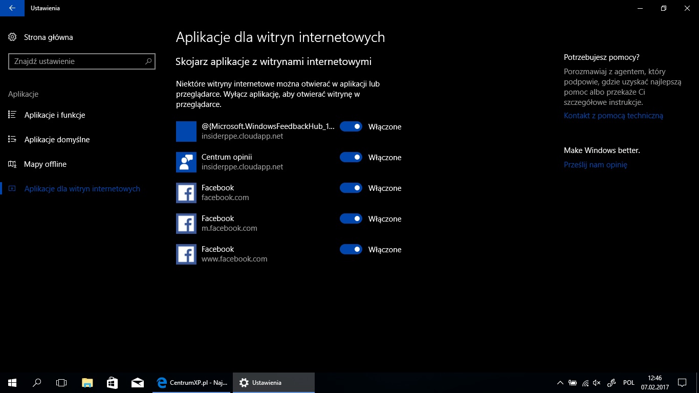Toggle Facebook for facebook.com
The width and height of the screenshot is (699, 393).
(351, 188)
